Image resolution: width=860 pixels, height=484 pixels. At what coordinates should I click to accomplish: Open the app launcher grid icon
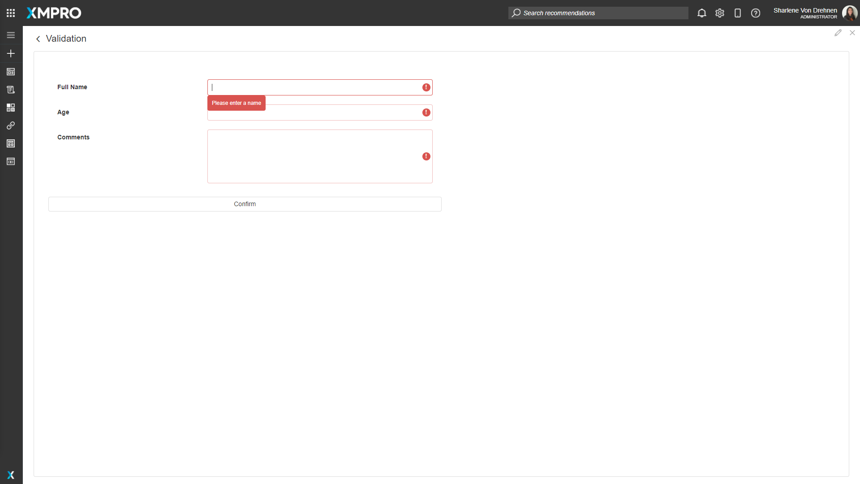click(11, 13)
